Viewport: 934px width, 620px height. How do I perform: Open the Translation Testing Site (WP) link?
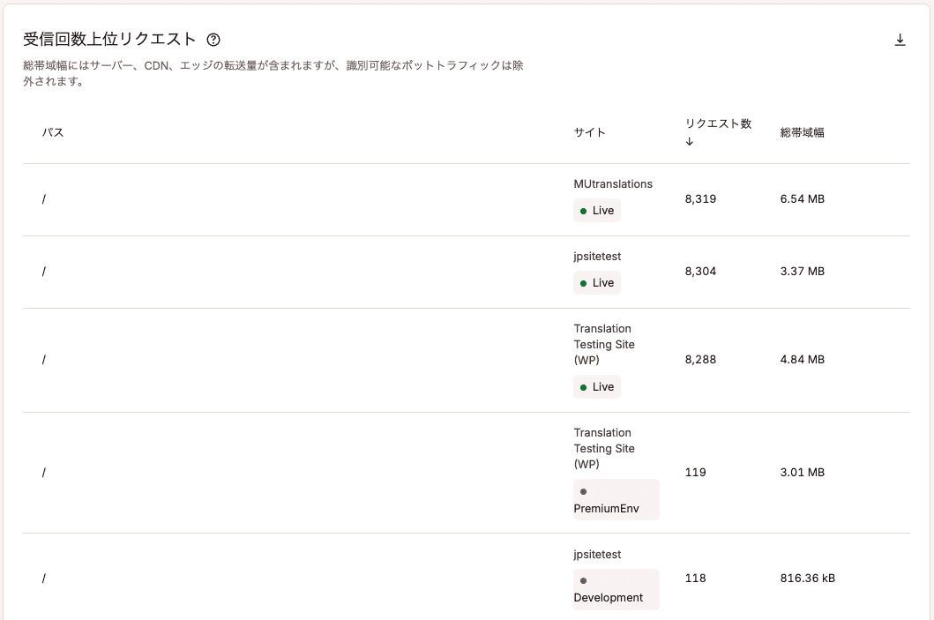coord(603,344)
